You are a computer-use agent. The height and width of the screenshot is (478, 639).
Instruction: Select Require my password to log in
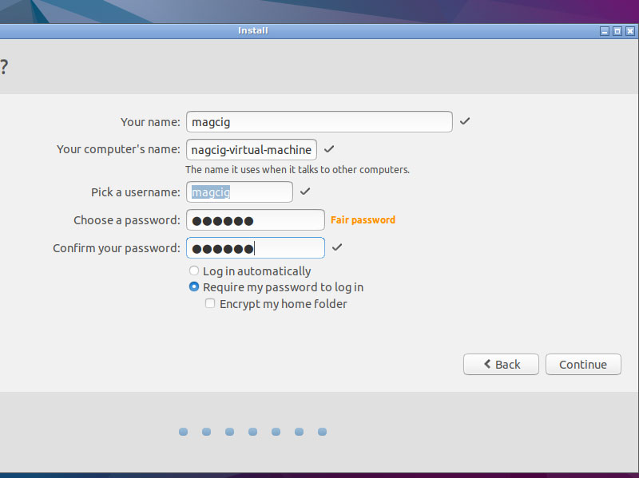[x=194, y=287]
